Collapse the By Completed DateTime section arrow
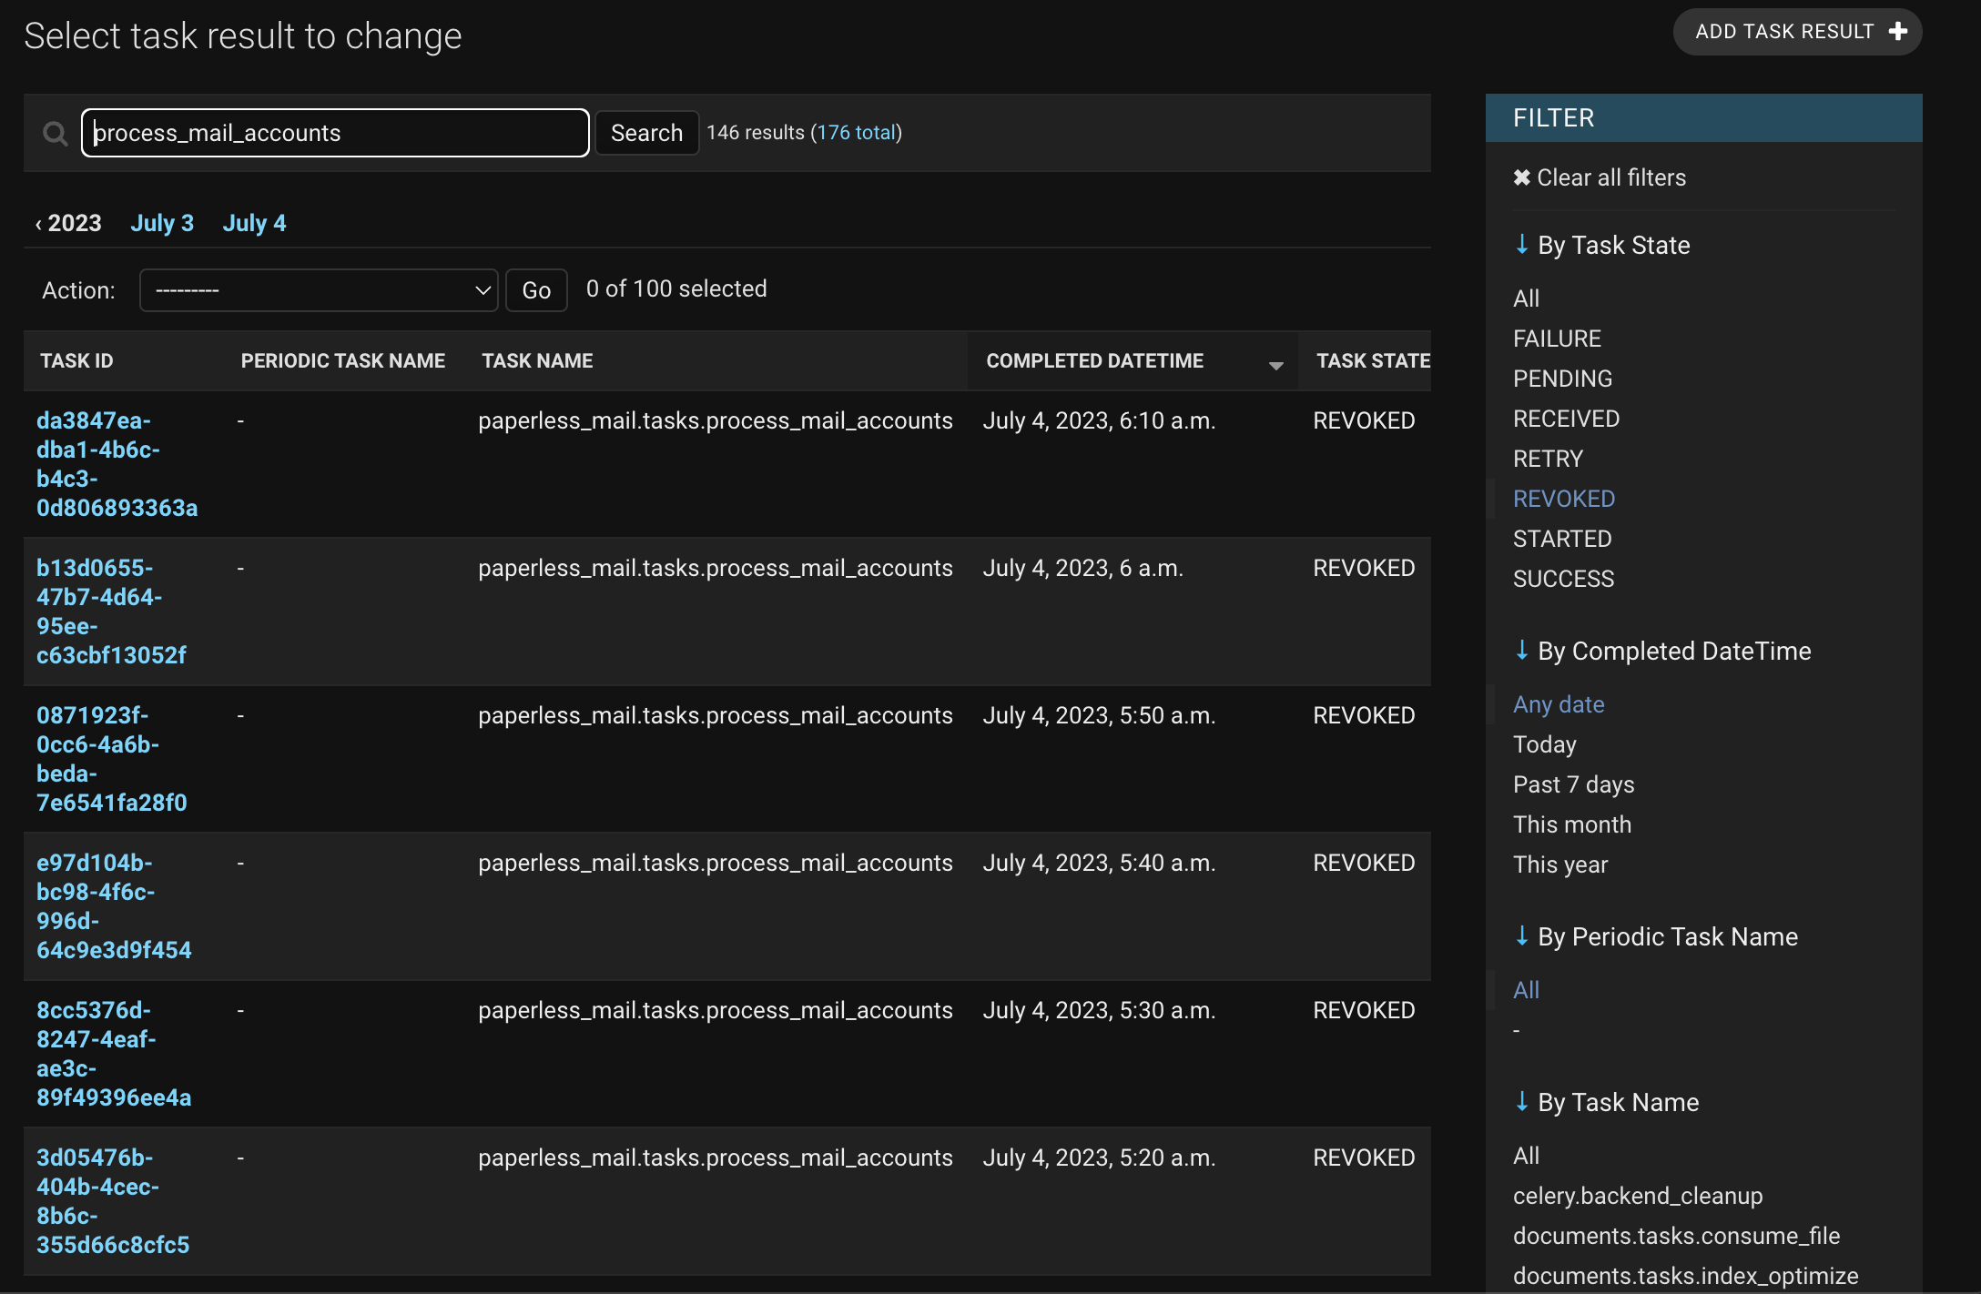This screenshot has width=1981, height=1294. (1522, 650)
